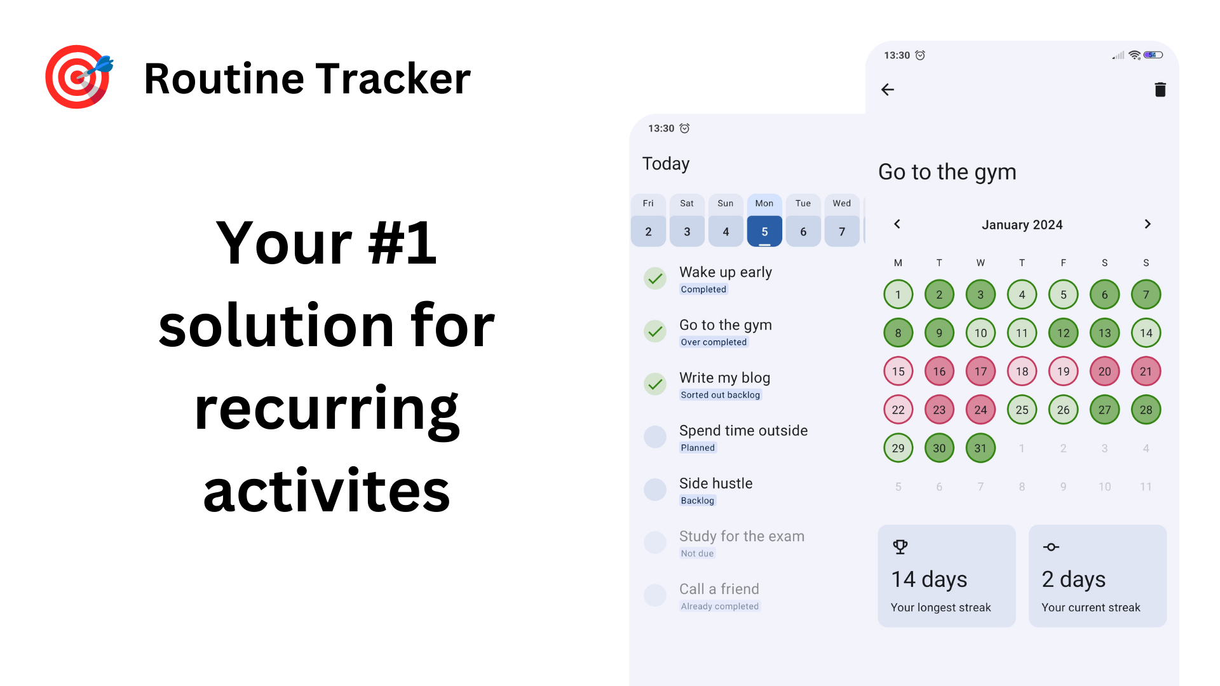Click the delete/trash icon
Image resolution: width=1220 pixels, height=686 pixels.
tap(1160, 90)
